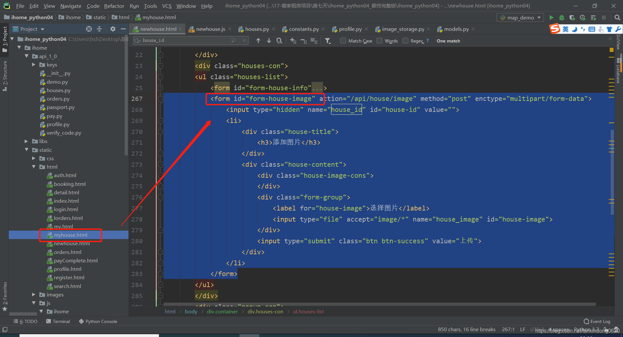Image resolution: width=623 pixels, height=337 pixels.
Task: Enable Match Case checkbox
Action: tap(343, 41)
